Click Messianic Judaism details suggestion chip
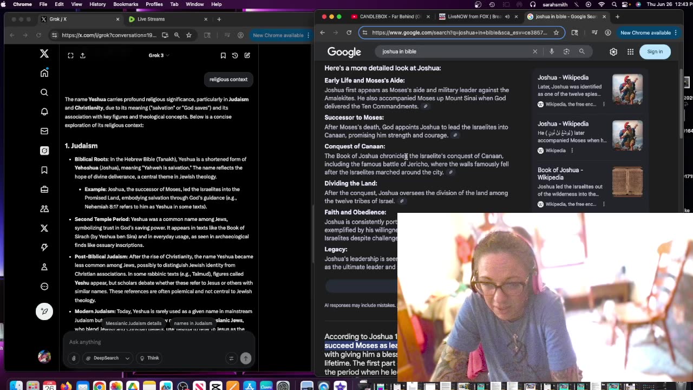This screenshot has height=390, width=693. pos(133,323)
